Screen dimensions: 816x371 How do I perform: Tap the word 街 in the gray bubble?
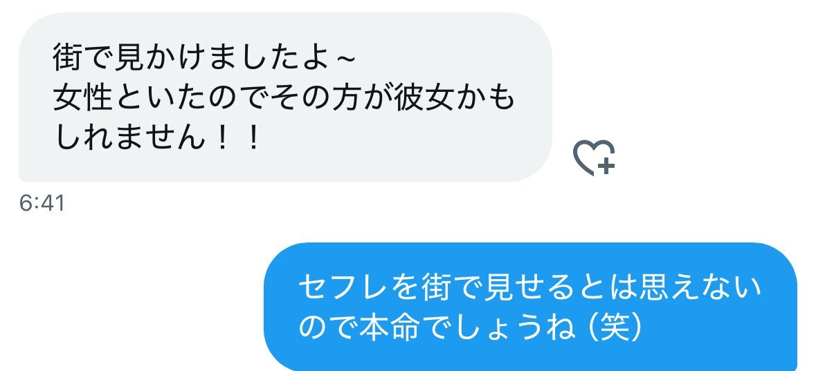click(x=69, y=57)
